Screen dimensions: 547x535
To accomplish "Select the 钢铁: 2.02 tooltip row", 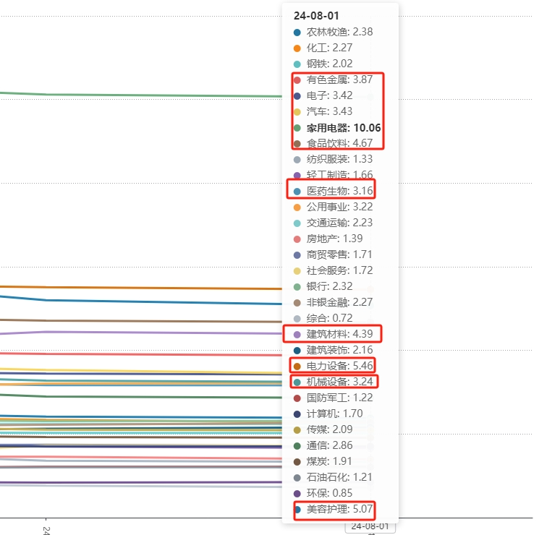I will tap(323, 64).
